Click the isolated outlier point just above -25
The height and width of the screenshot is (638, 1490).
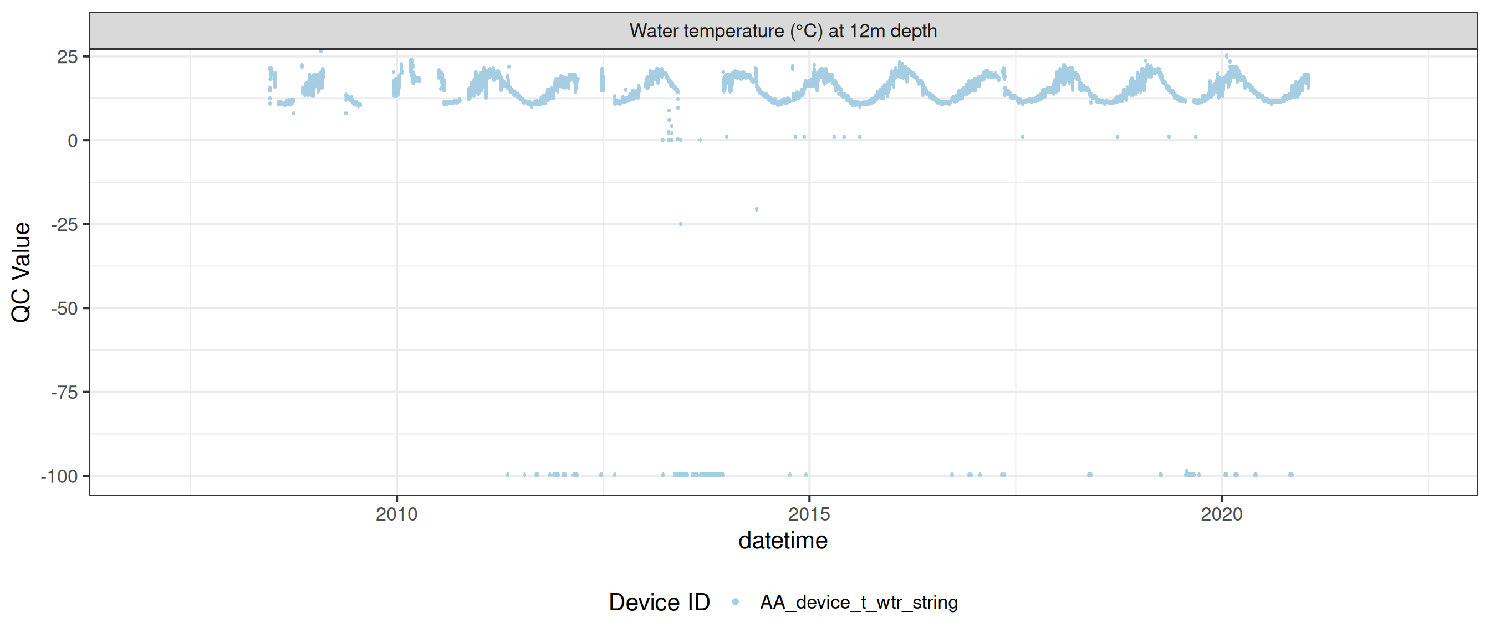click(x=757, y=209)
